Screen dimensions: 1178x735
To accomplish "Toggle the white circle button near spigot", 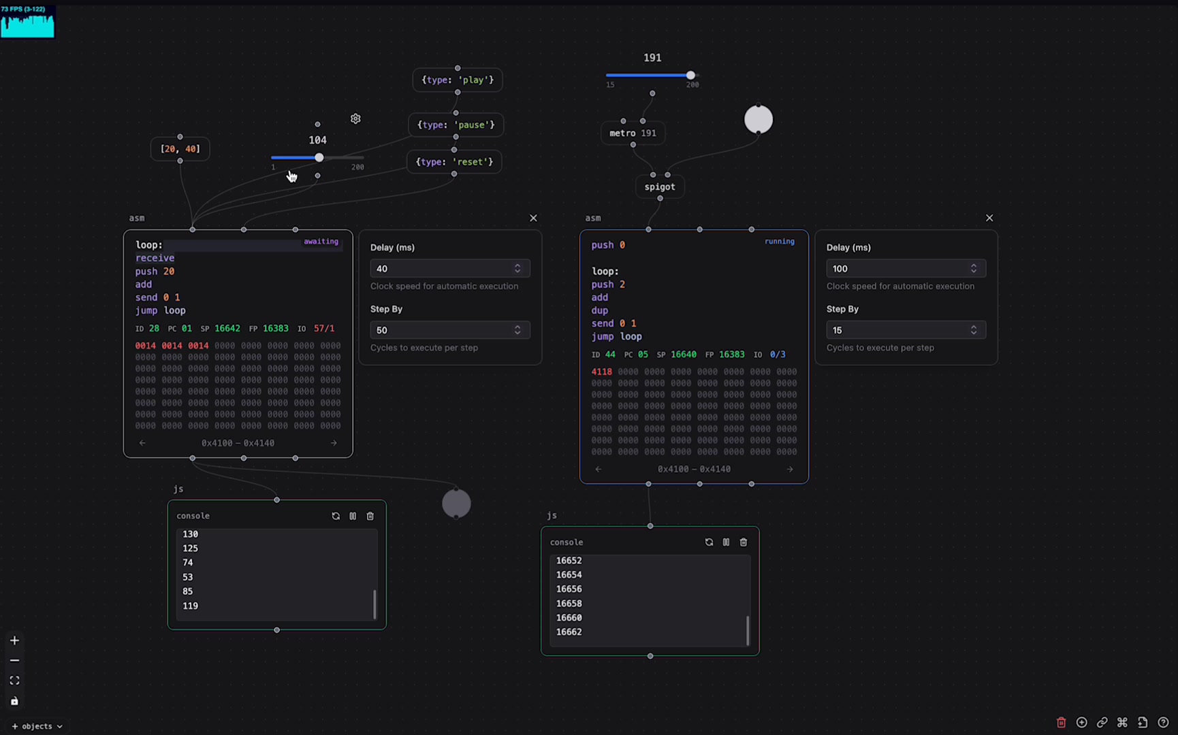I will click(759, 120).
